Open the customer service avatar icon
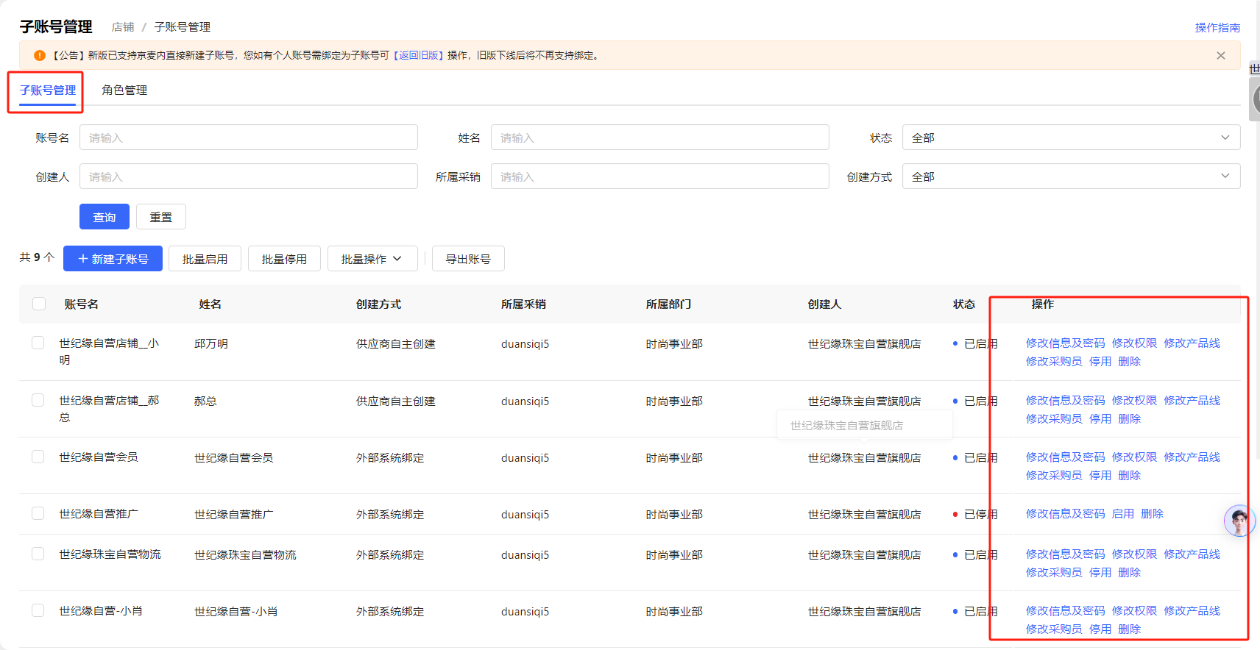 (1239, 521)
